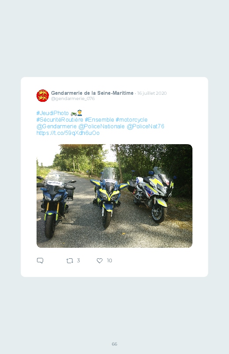229x354 pixels.
Task: Visit the @PoliceNationale mention
Action: (x=102, y=127)
